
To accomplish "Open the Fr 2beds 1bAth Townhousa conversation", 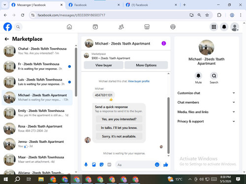I will point(37,66).
